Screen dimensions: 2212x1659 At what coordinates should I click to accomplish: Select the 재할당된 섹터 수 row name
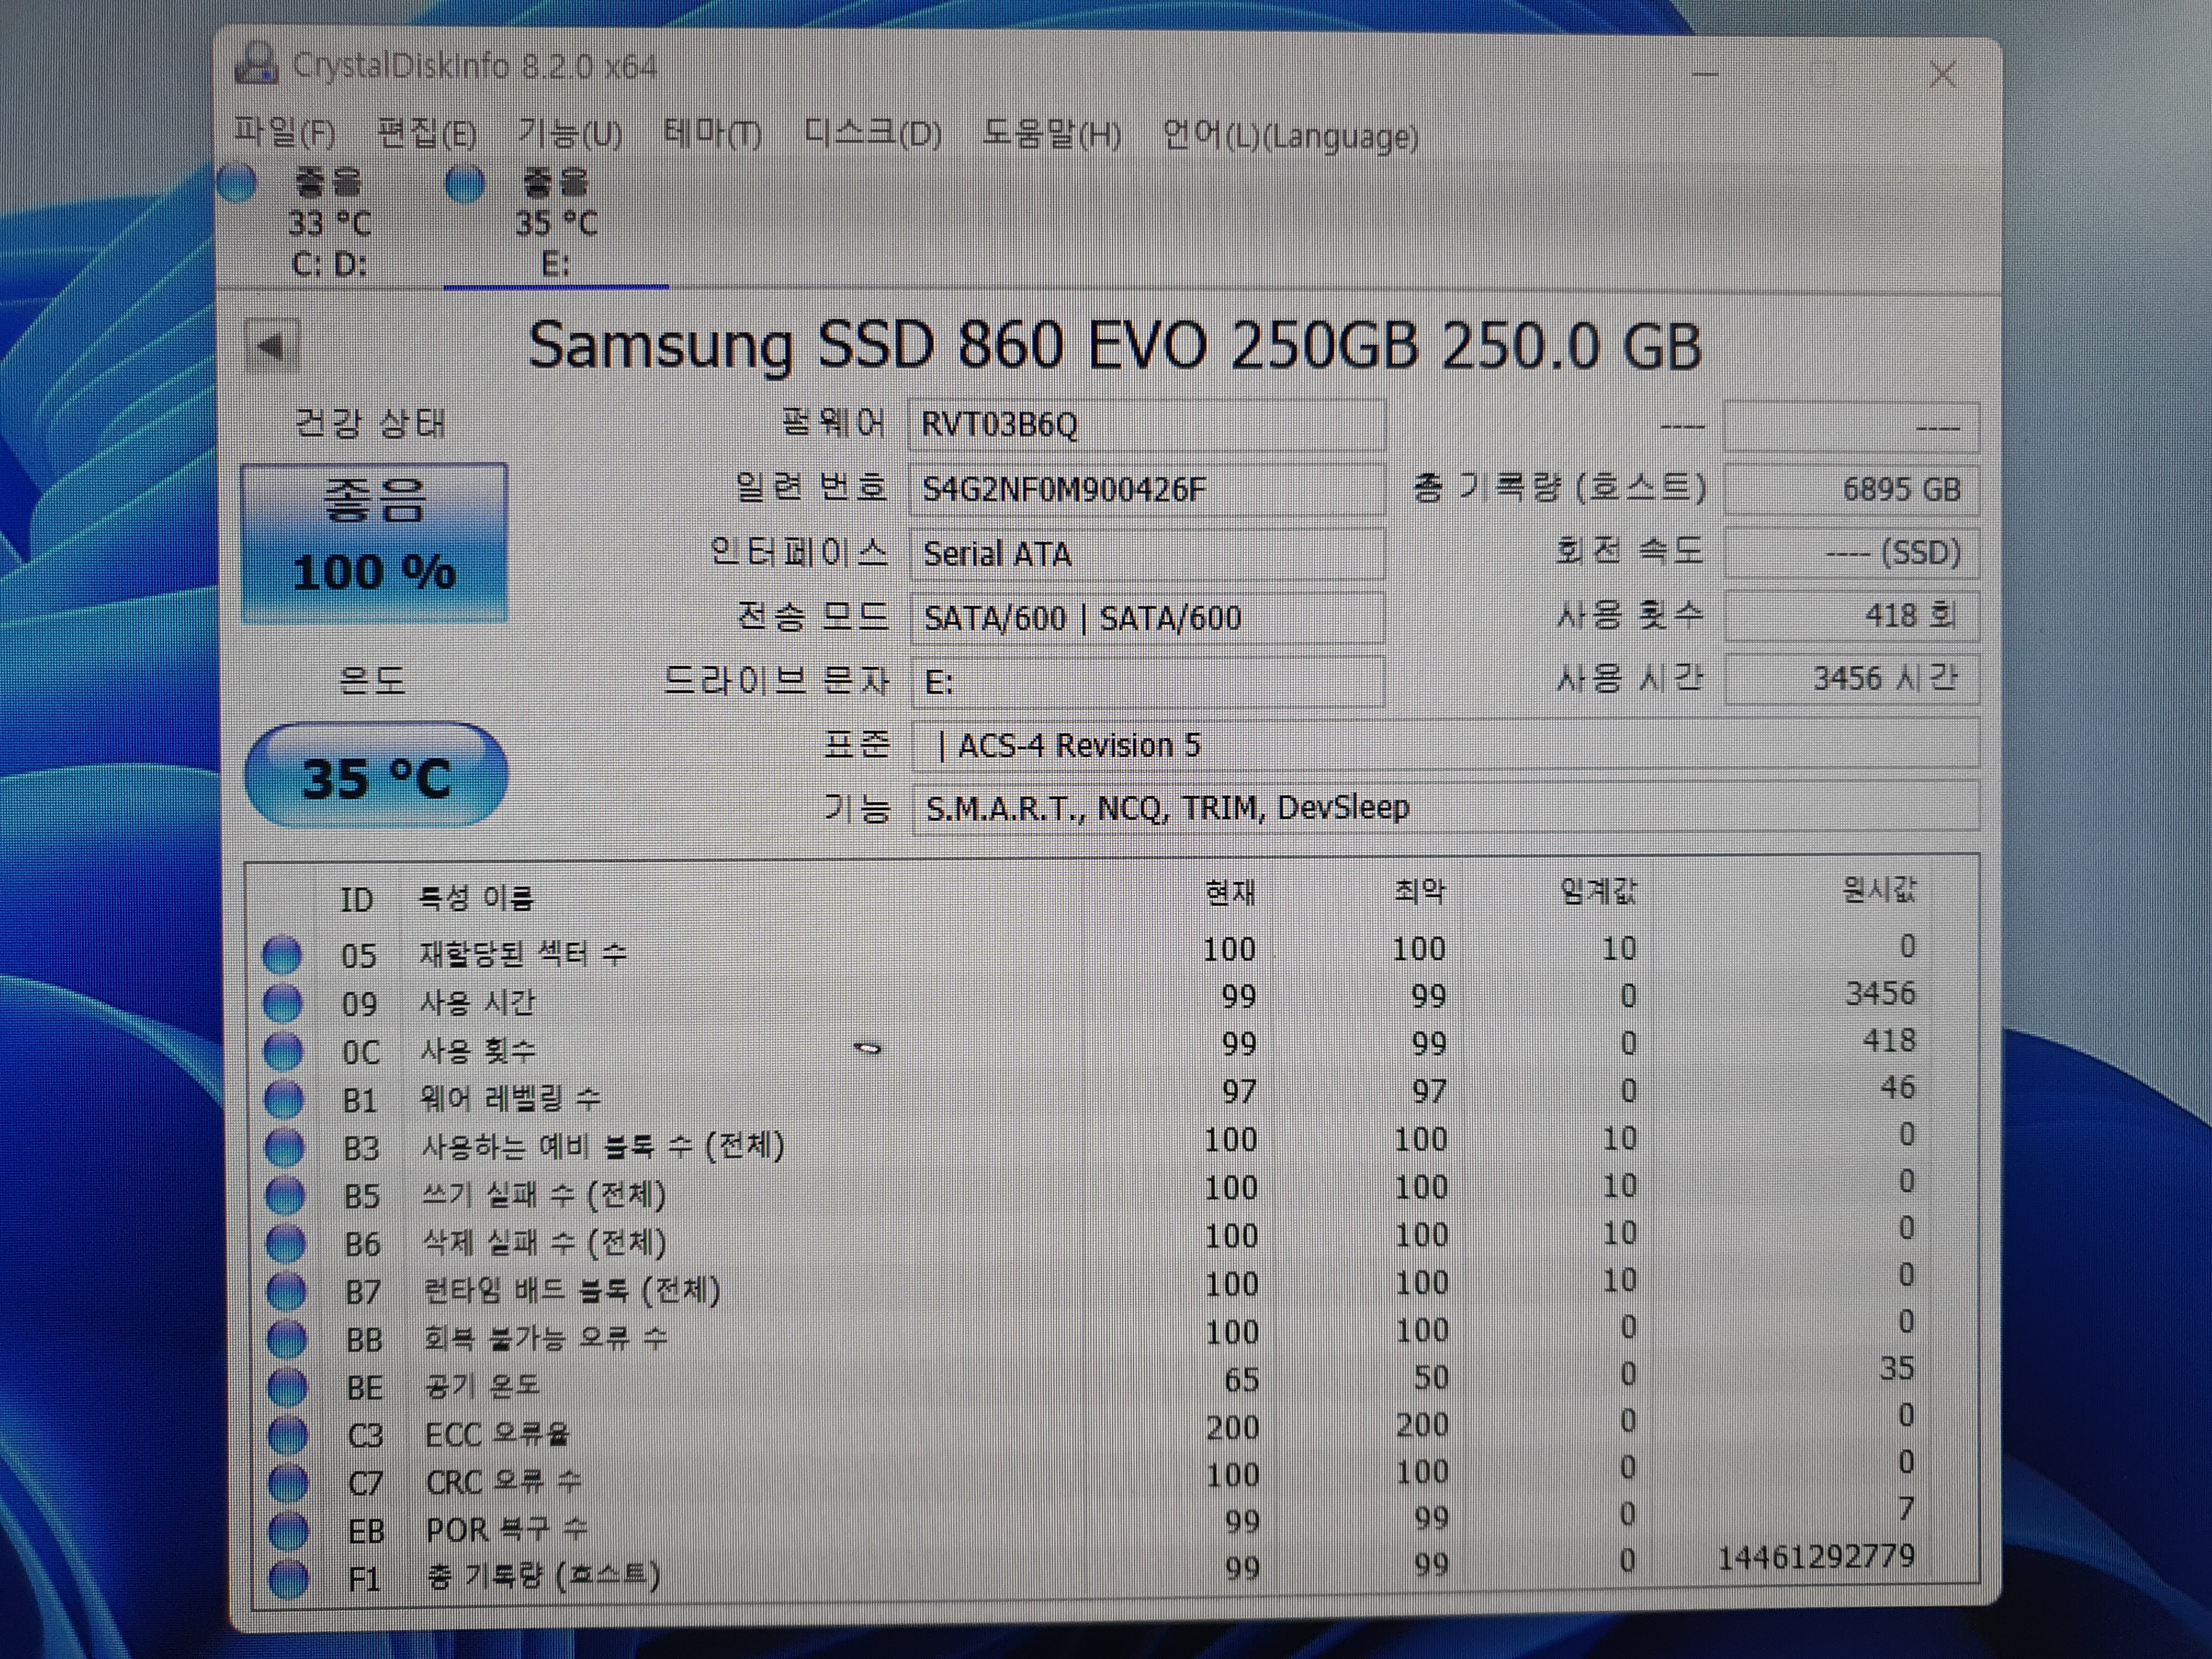click(x=522, y=953)
